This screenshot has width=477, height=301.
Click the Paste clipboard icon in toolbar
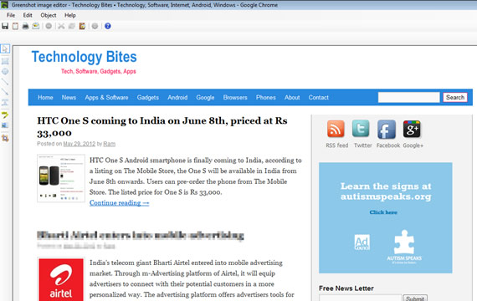click(82, 26)
